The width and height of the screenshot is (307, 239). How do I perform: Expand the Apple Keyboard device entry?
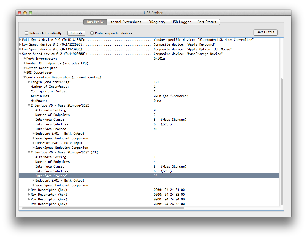[x=20, y=44]
